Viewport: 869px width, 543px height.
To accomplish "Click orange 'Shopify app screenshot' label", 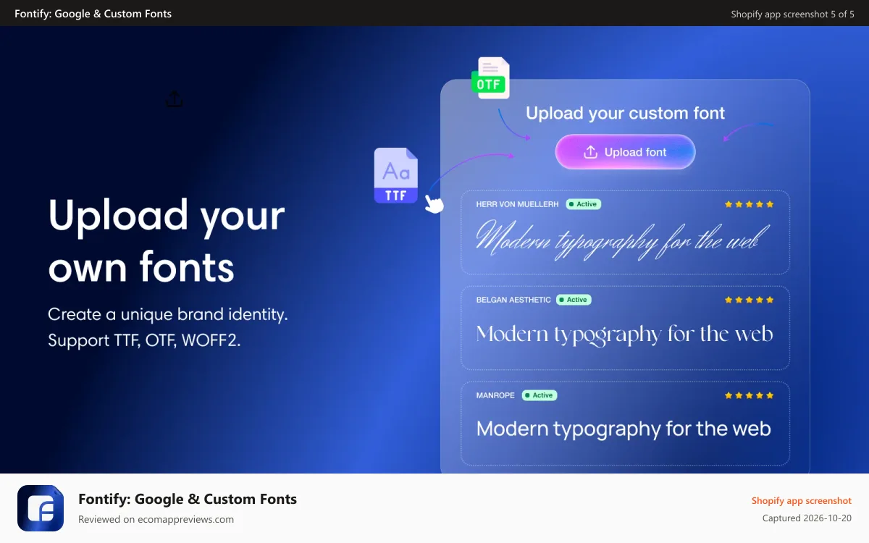I will click(802, 501).
